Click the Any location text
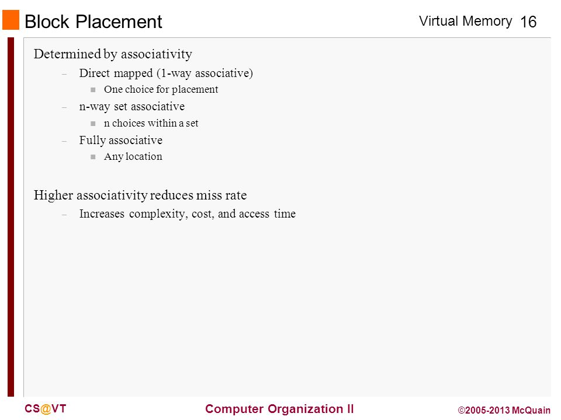 [133, 157]
